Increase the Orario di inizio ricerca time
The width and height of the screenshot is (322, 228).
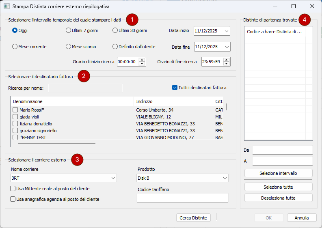(x=142, y=60)
